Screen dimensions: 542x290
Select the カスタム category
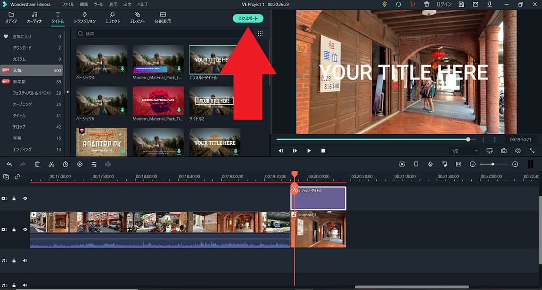point(32,59)
